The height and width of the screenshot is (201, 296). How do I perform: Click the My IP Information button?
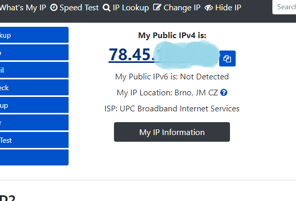(172, 132)
